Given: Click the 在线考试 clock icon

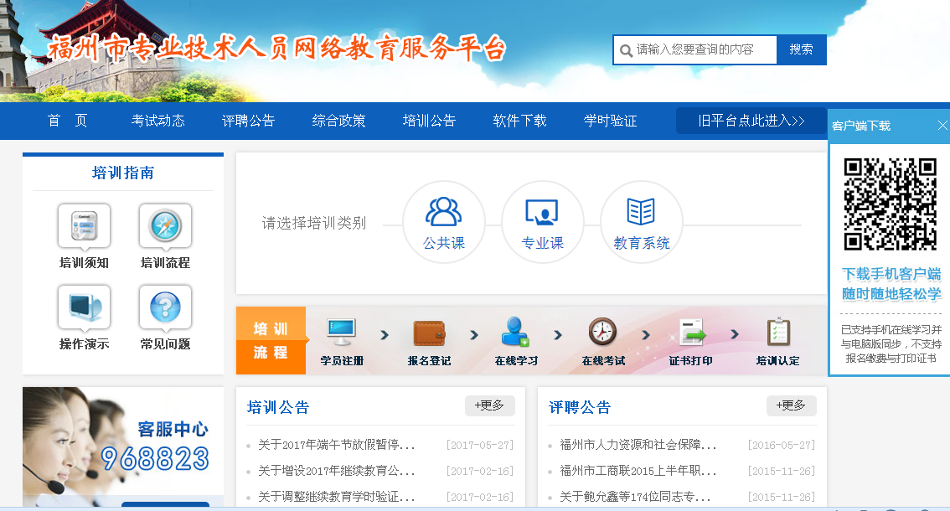Looking at the screenshot, I should point(602,333).
